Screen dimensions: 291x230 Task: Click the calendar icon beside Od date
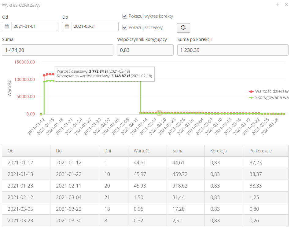[7, 27]
